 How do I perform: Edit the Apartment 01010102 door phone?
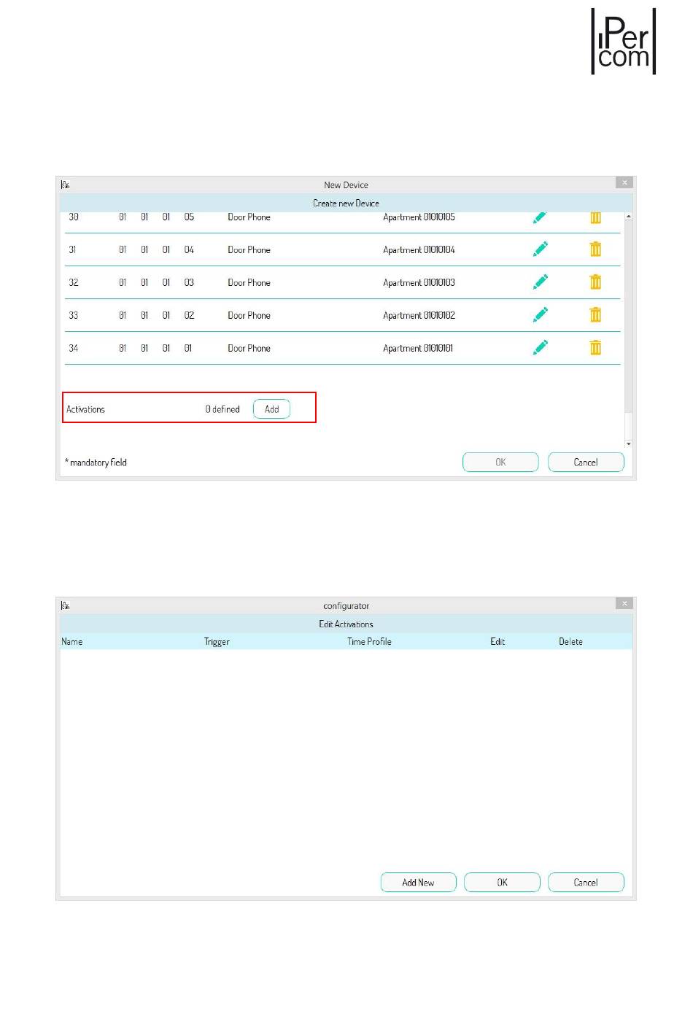[x=540, y=315]
